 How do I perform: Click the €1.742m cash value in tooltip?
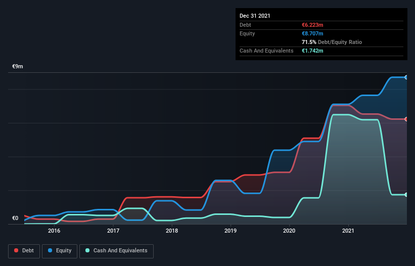(x=312, y=51)
